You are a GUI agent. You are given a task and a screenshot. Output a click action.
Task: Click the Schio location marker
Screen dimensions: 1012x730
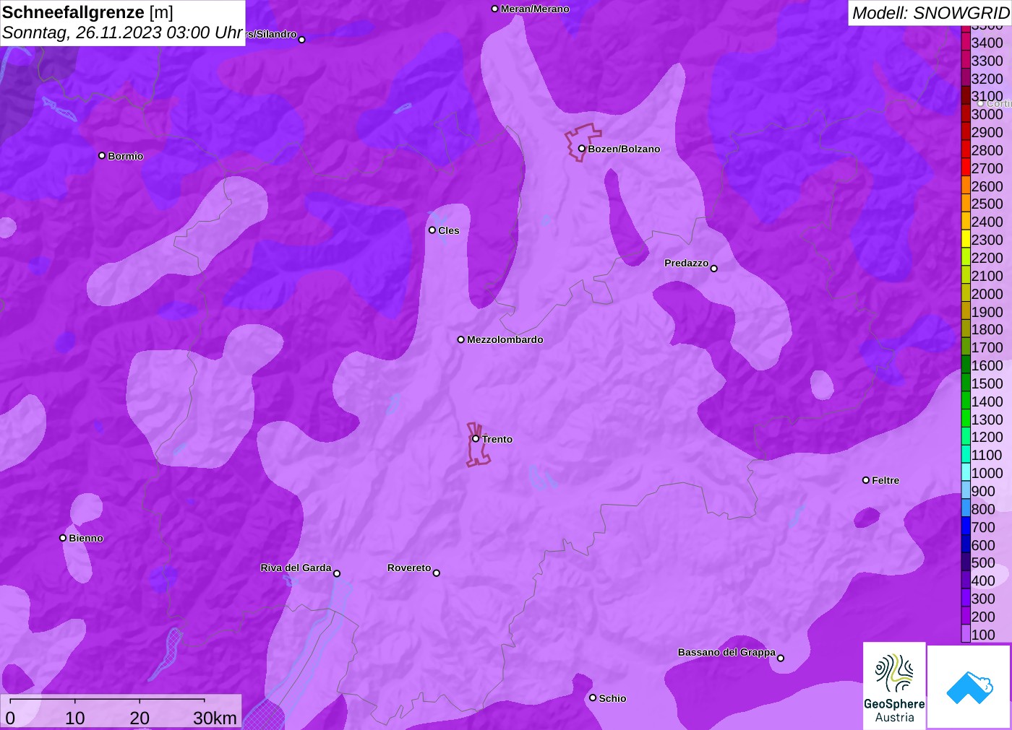tap(593, 698)
